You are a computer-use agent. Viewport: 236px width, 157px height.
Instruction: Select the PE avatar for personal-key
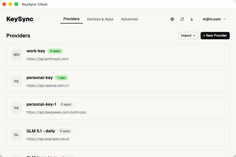17,81
